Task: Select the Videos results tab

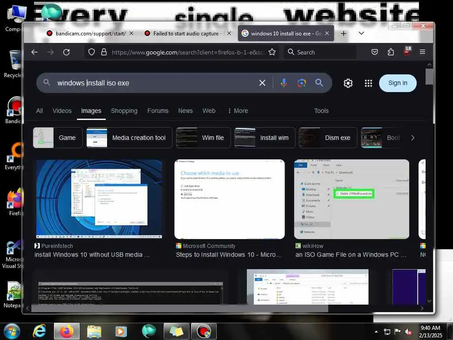Action: (62, 111)
